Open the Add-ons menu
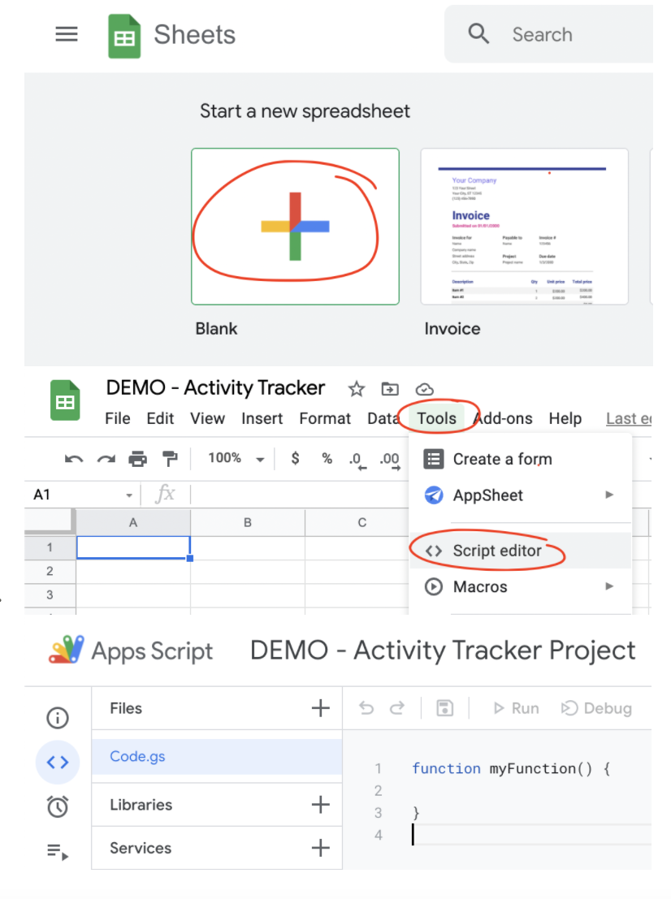The height and width of the screenshot is (899, 671). tap(503, 418)
